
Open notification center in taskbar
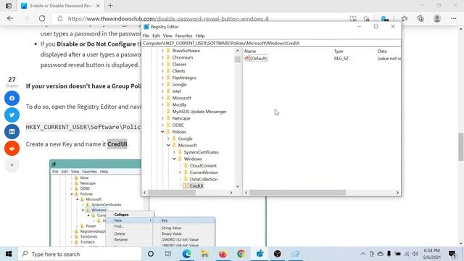point(452,254)
